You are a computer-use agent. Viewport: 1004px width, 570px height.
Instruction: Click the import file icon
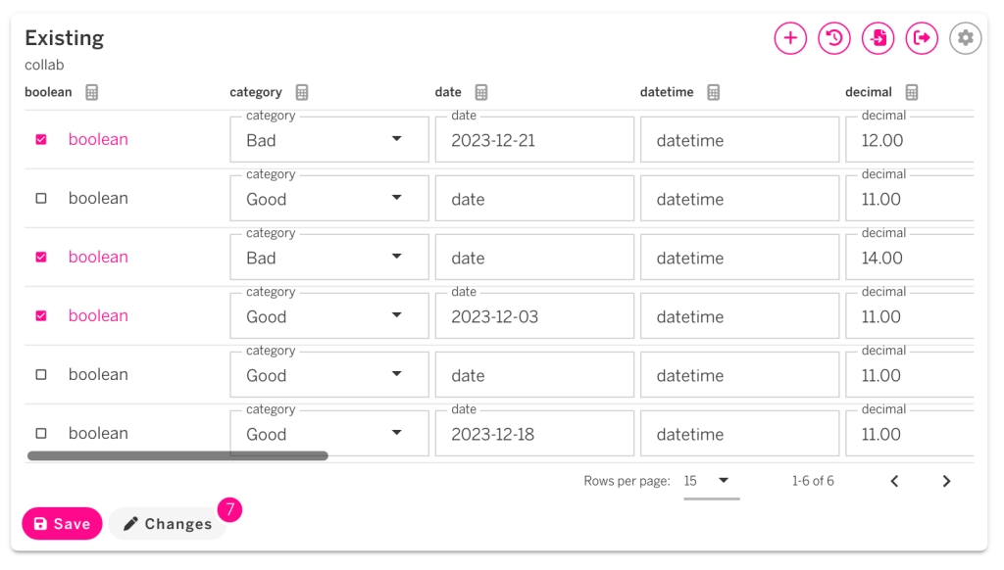[x=878, y=38]
